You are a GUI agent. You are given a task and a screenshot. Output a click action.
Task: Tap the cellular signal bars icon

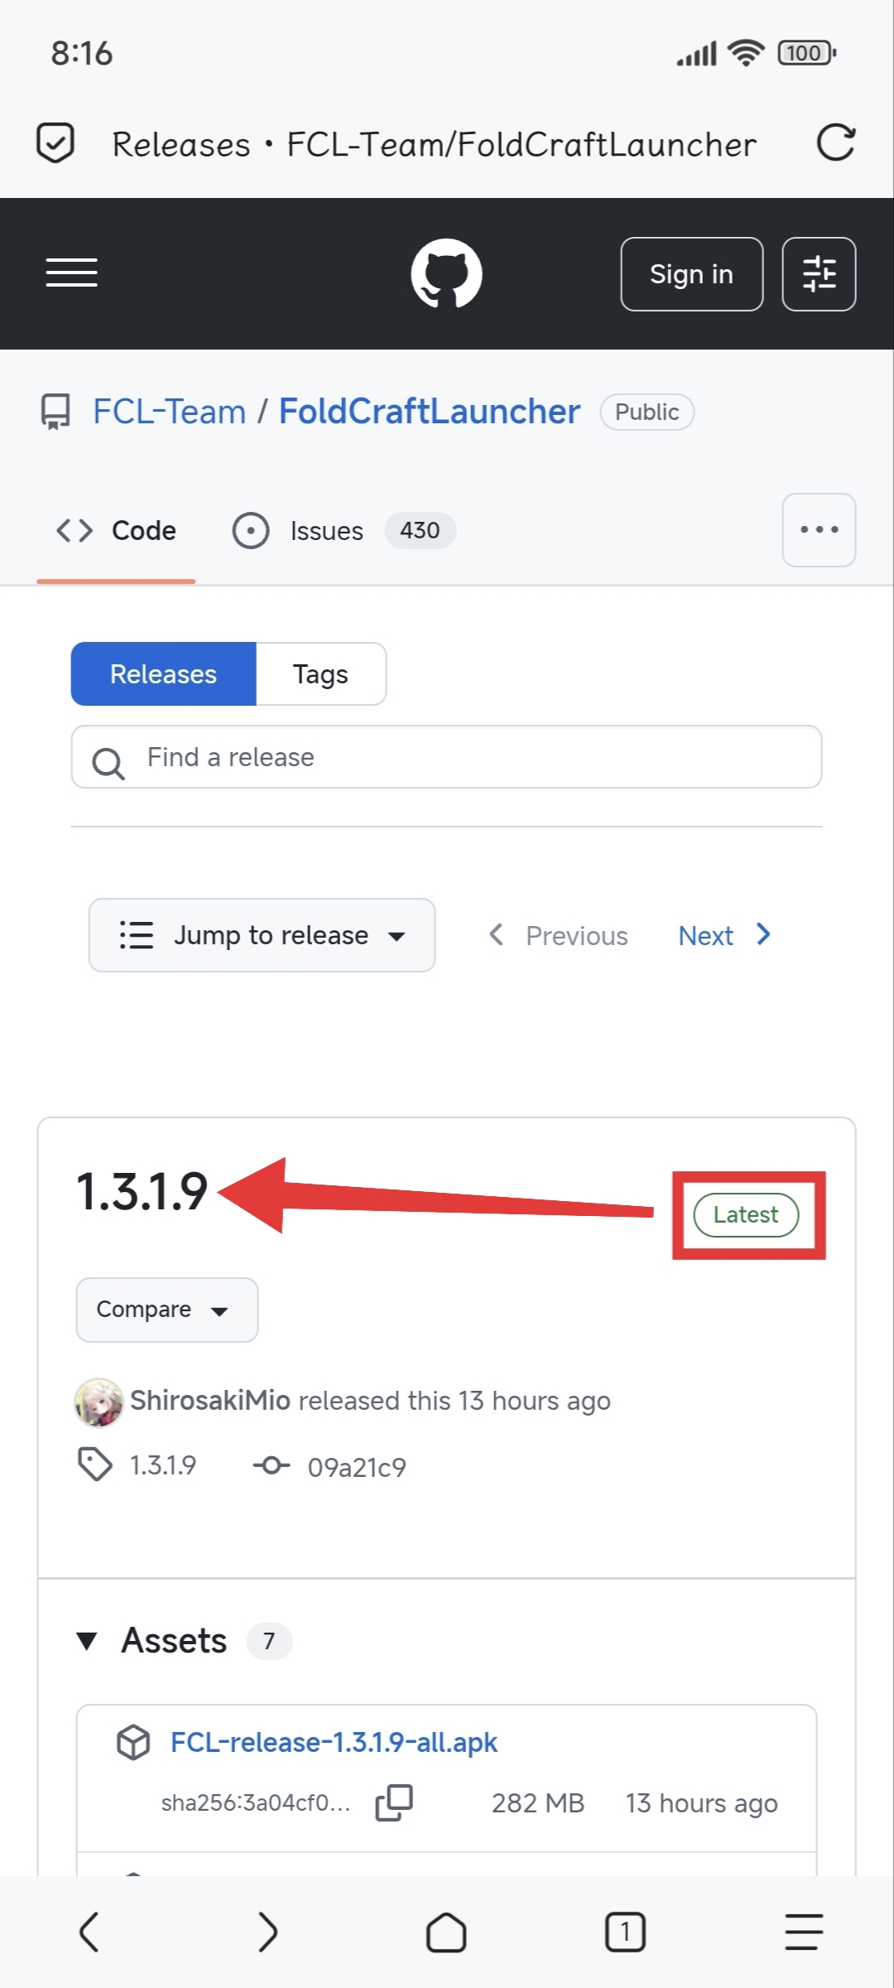pos(696,54)
